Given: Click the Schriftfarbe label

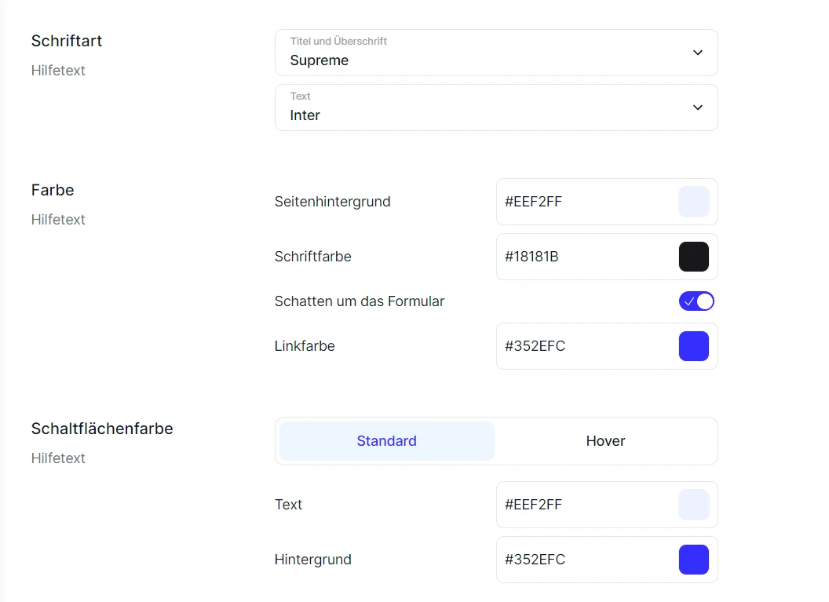Looking at the screenshot, I should (x=313, y=257).
